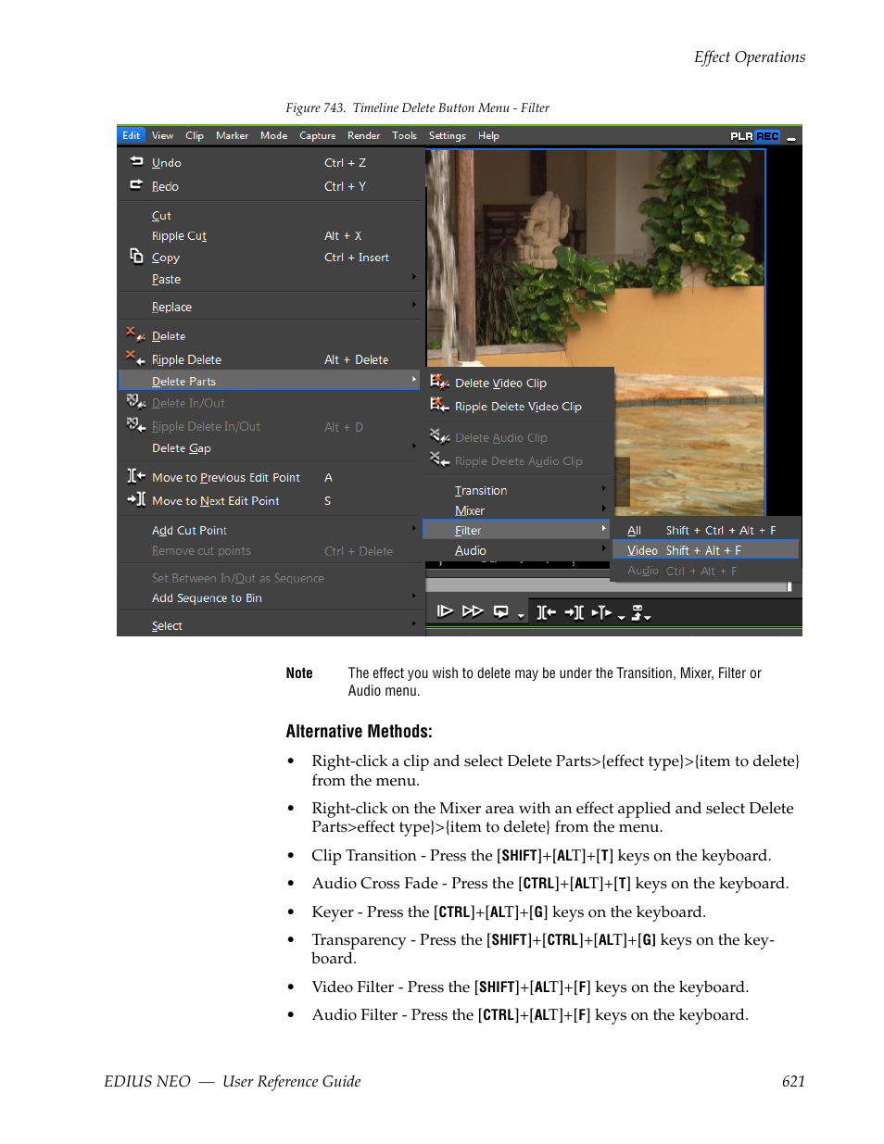Click the icon beside Move to Previous Edit Point
Screen dimensions: 884x1144
click(x=136, y=476)
